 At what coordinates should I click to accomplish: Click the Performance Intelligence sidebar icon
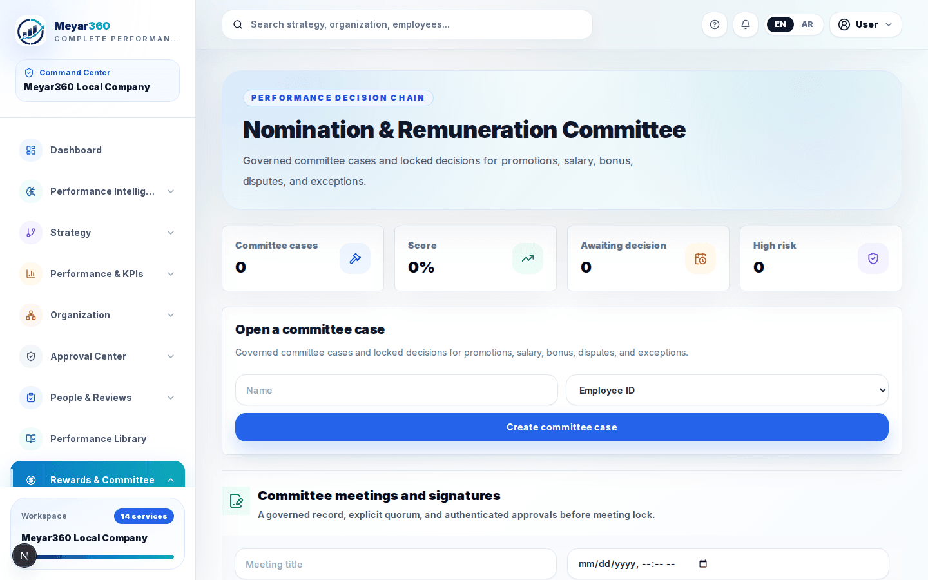point(31,191)
